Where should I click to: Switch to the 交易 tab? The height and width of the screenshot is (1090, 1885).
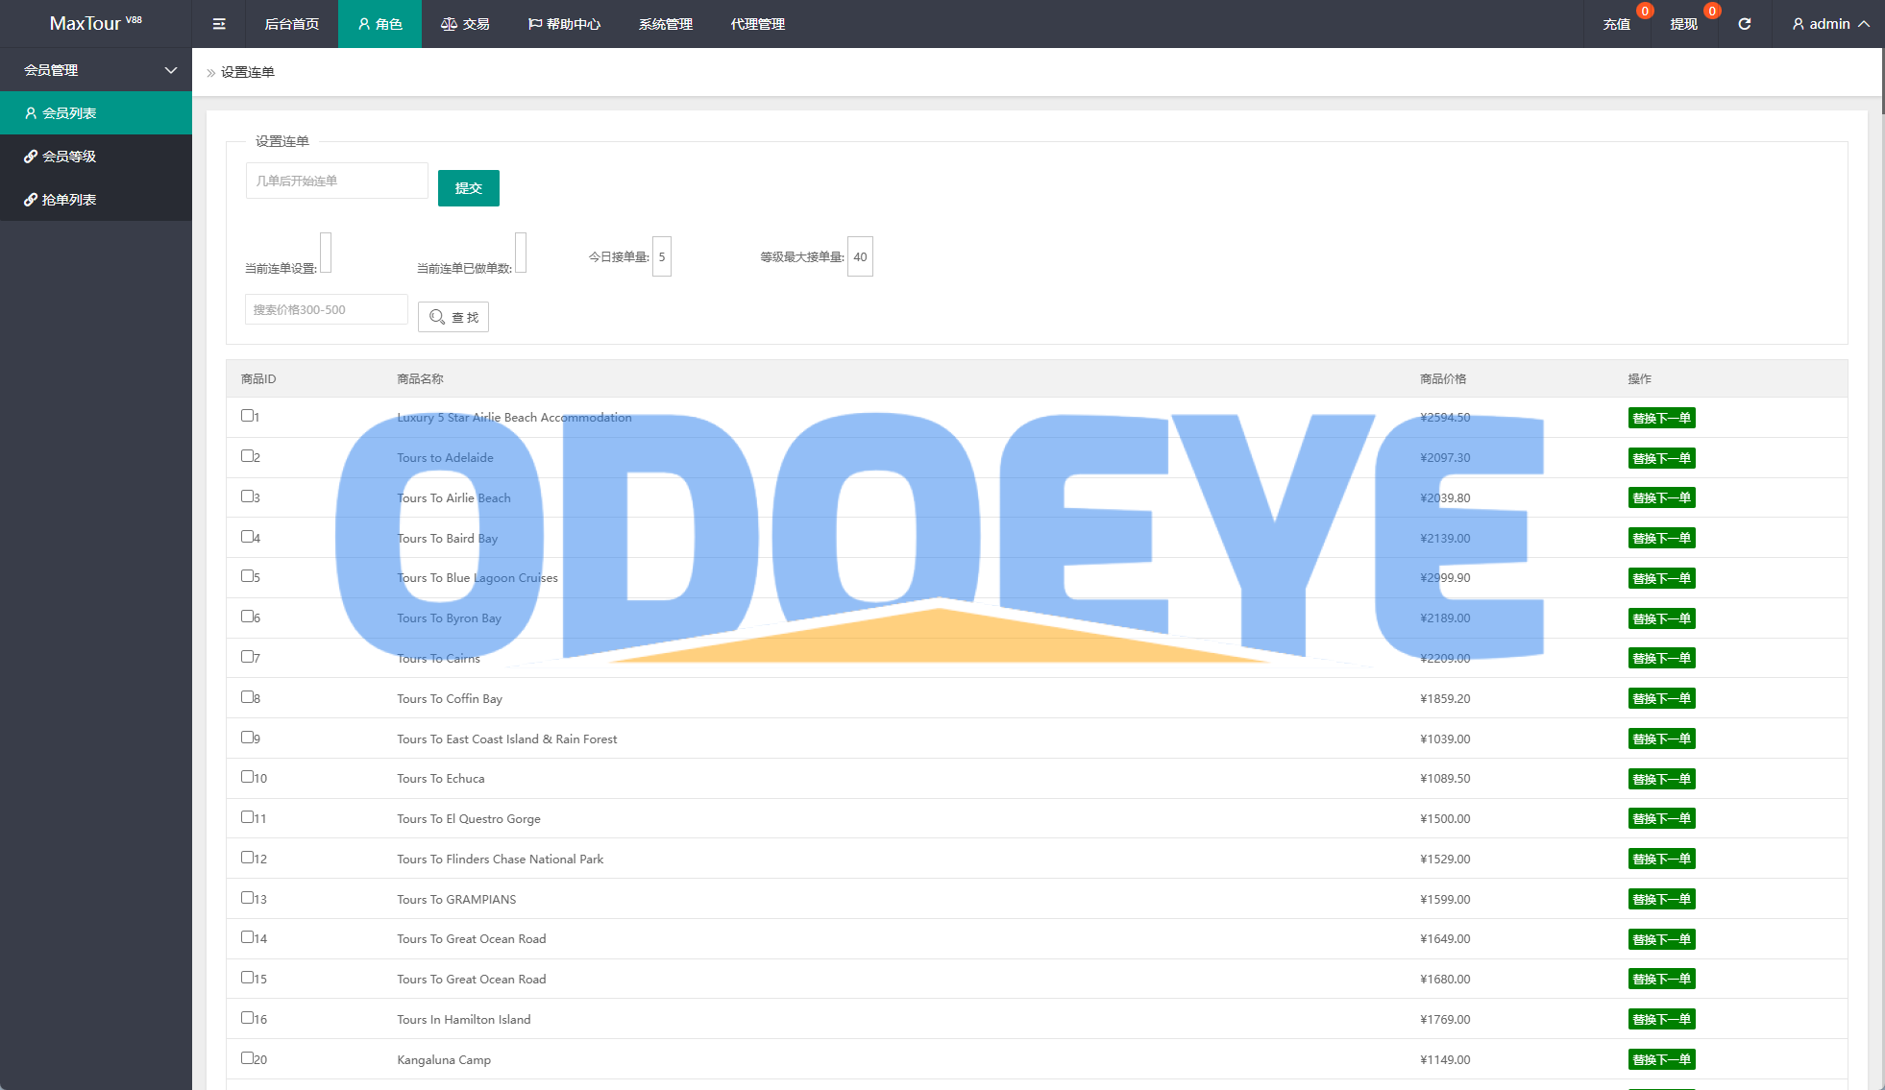(x=465, y=24)
